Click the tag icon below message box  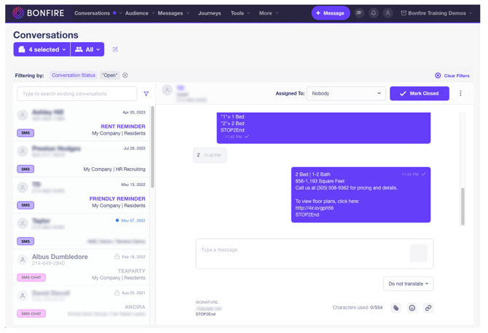(396, 308)
